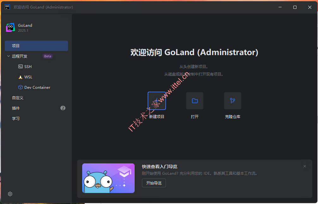The height and width of the screenshot is (204, 318).
Task: Click the 开始导览 button
Action: (154, 183)
